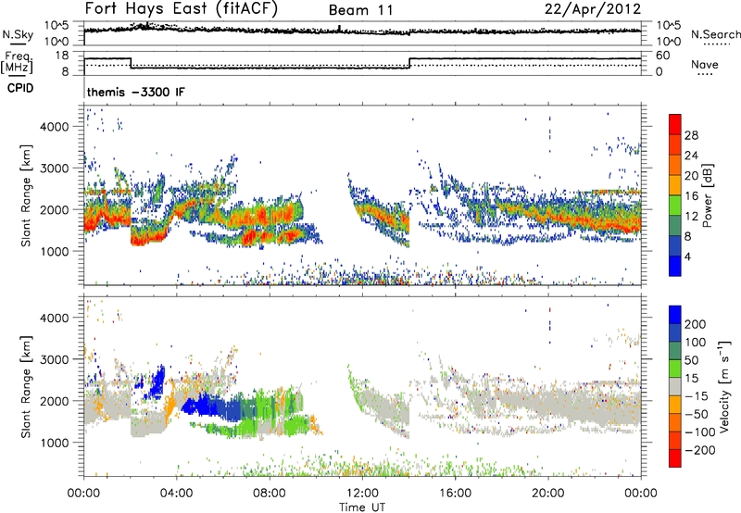Click the "20:00" time axis label

pos(547,494)
